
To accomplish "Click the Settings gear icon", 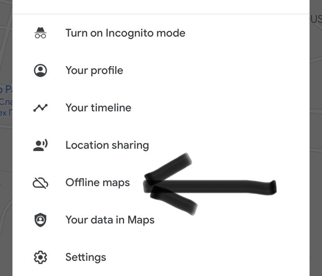I will 40,257.
